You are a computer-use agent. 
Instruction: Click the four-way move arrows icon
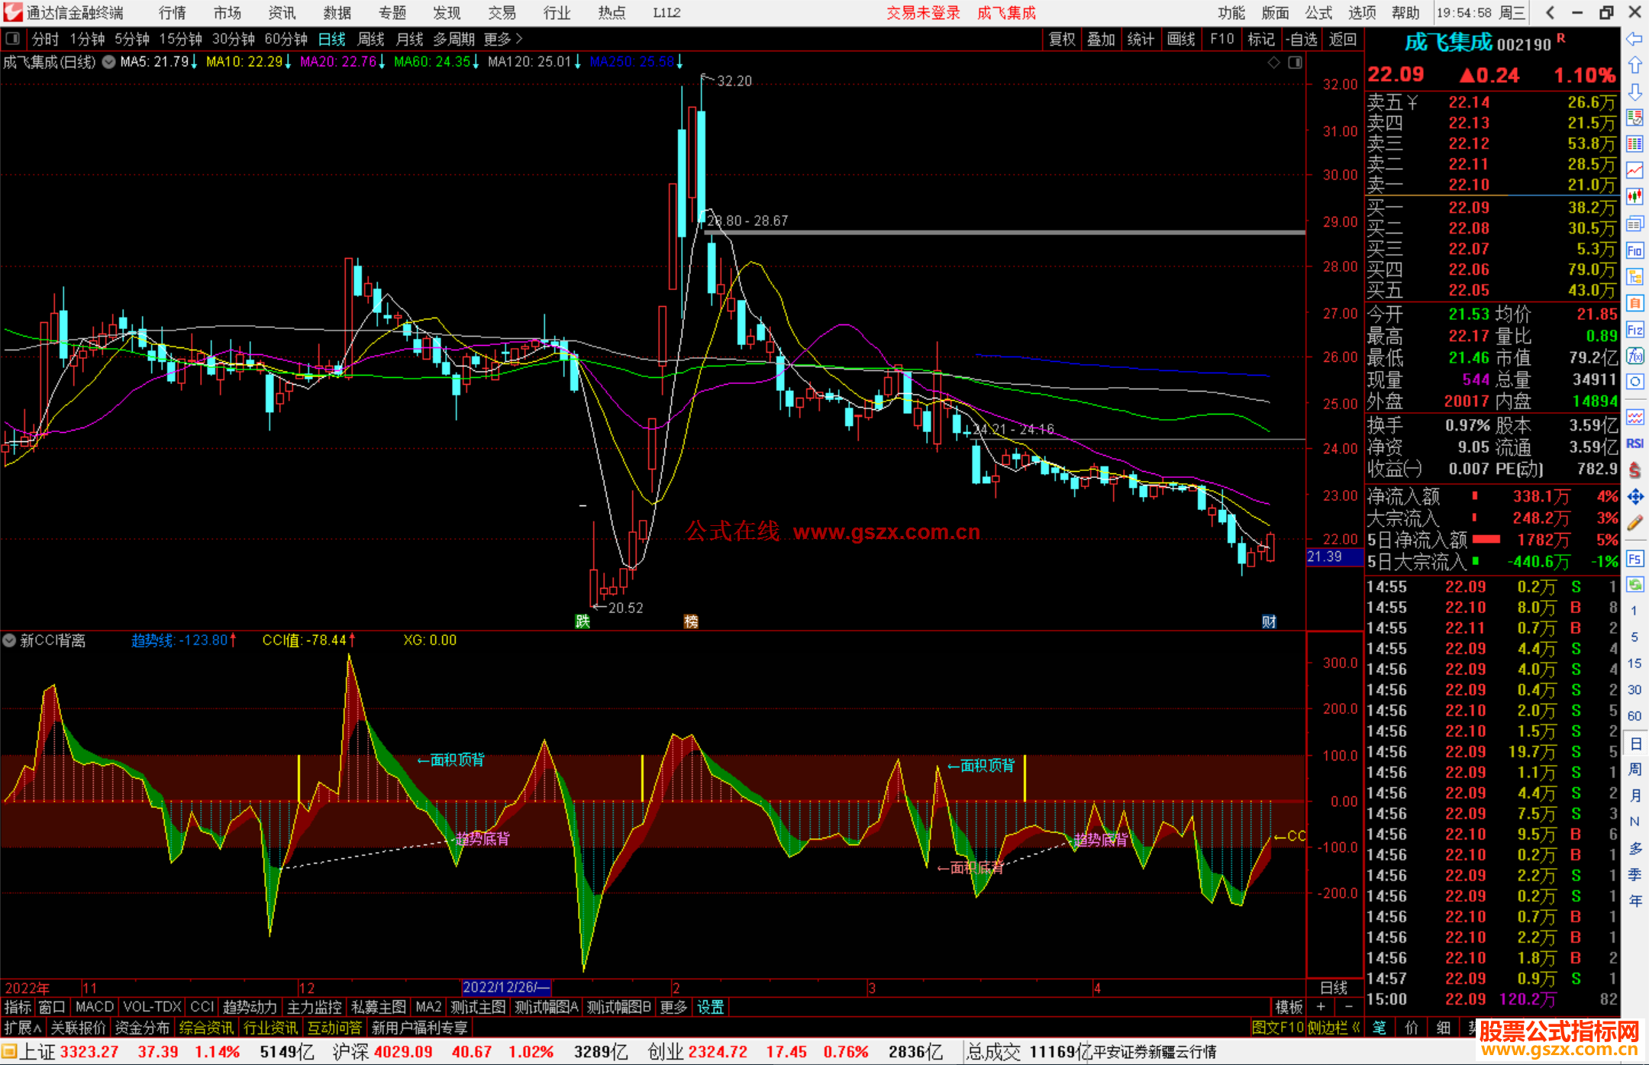(1634, 497)
